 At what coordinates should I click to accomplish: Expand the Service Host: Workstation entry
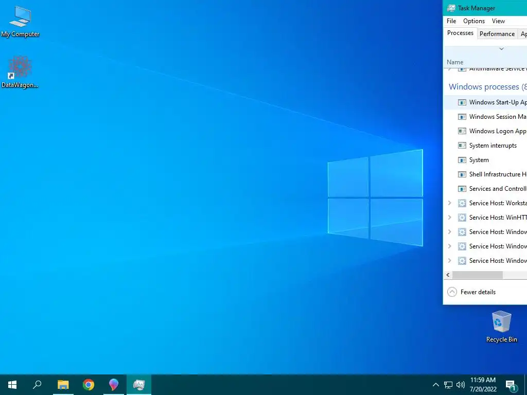click(449, 203)
